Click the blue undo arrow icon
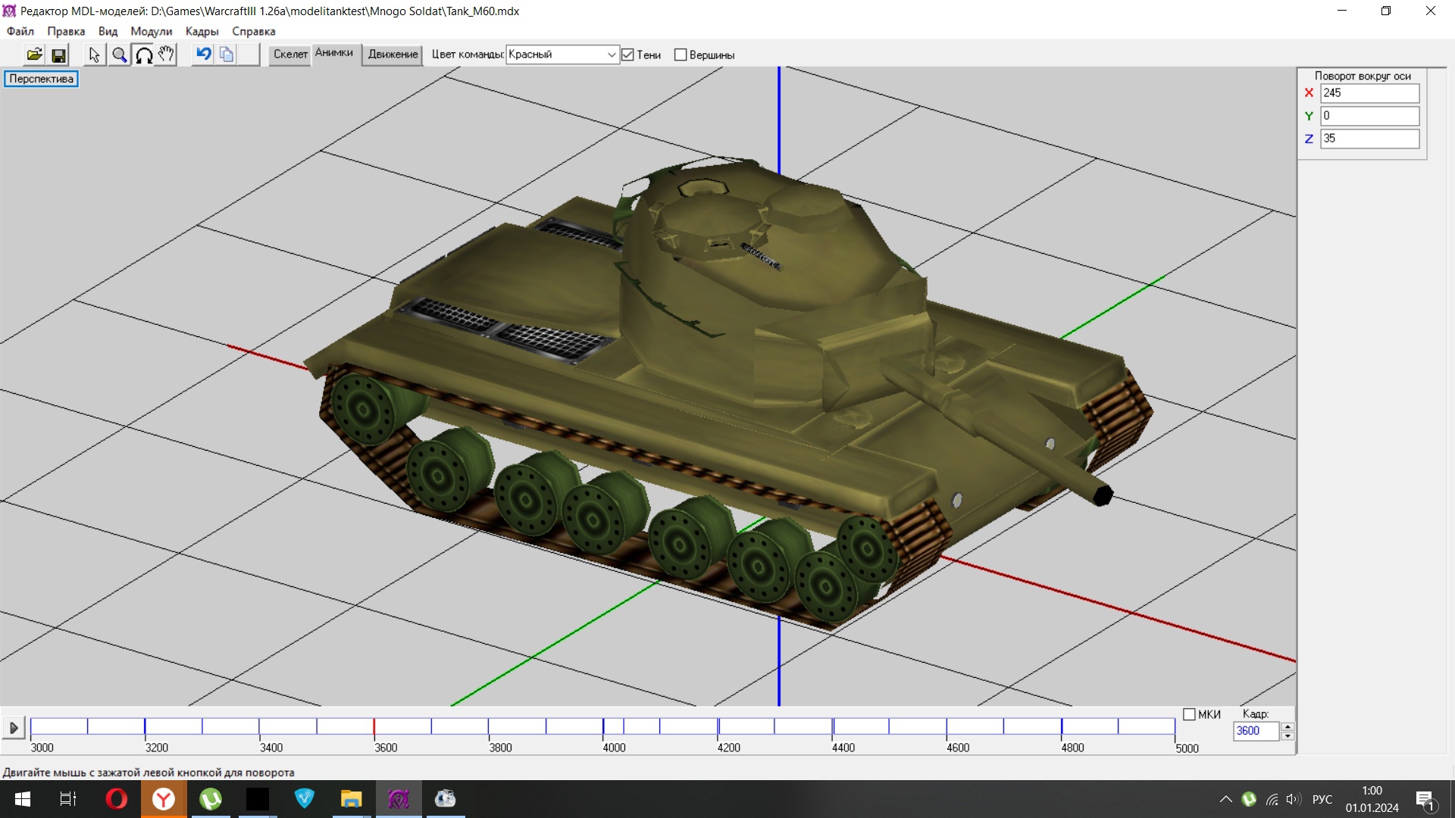 [x=203, y=54]
